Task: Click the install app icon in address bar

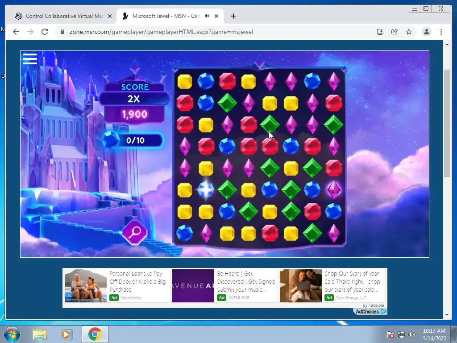Action: [x=380, y=32]
